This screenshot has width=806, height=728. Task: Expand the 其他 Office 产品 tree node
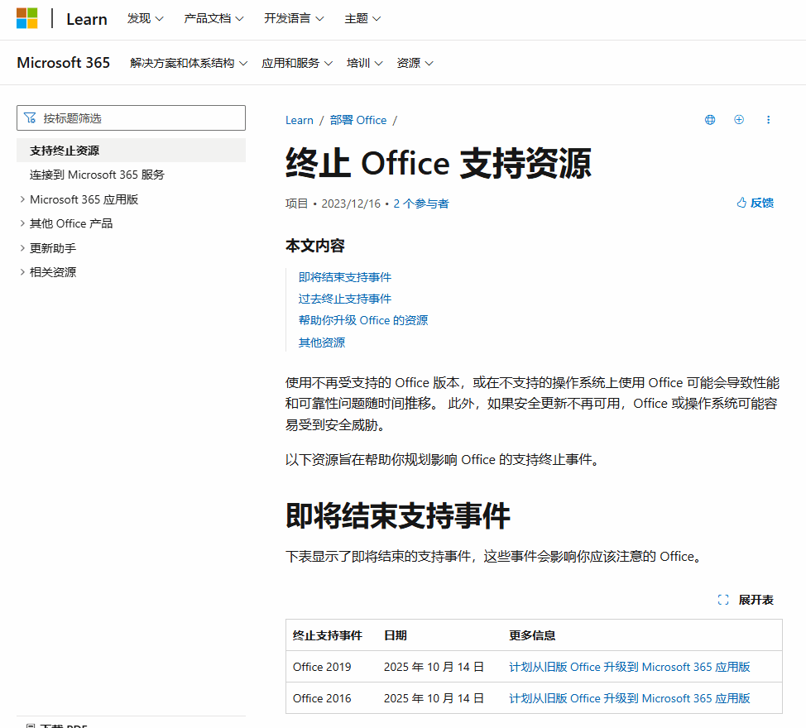click(x=22, y=223)
